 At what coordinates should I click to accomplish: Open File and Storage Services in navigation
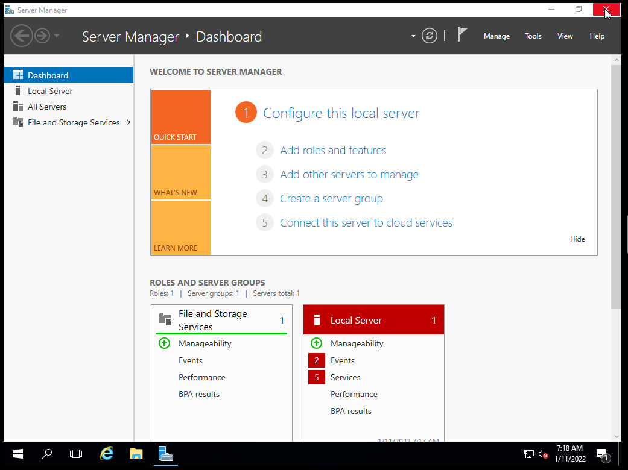tap(69, 122)
